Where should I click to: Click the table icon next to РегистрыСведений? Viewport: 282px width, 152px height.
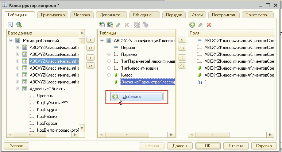(x=18, y=40)
